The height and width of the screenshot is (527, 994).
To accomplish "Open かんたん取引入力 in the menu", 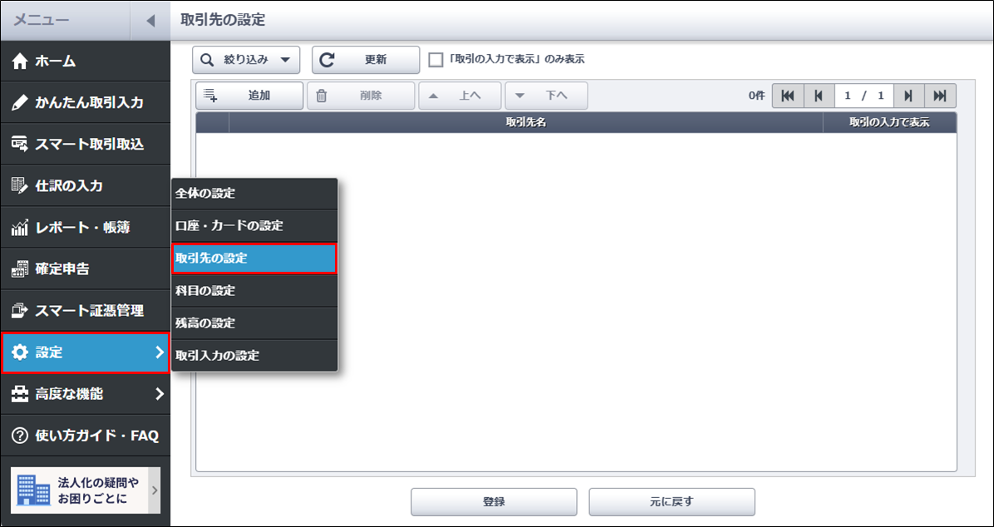I will point(85,103).
